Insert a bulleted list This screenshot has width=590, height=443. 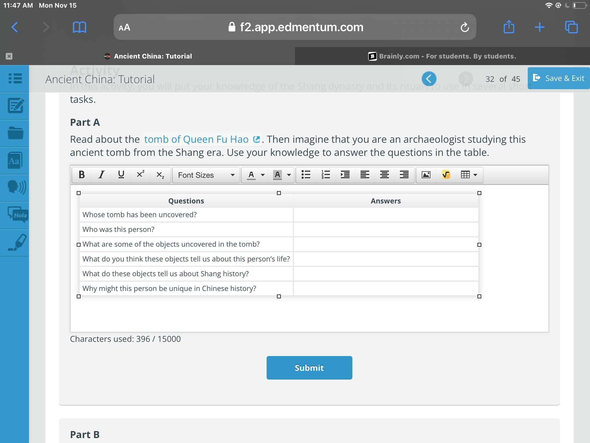point(306,175)
